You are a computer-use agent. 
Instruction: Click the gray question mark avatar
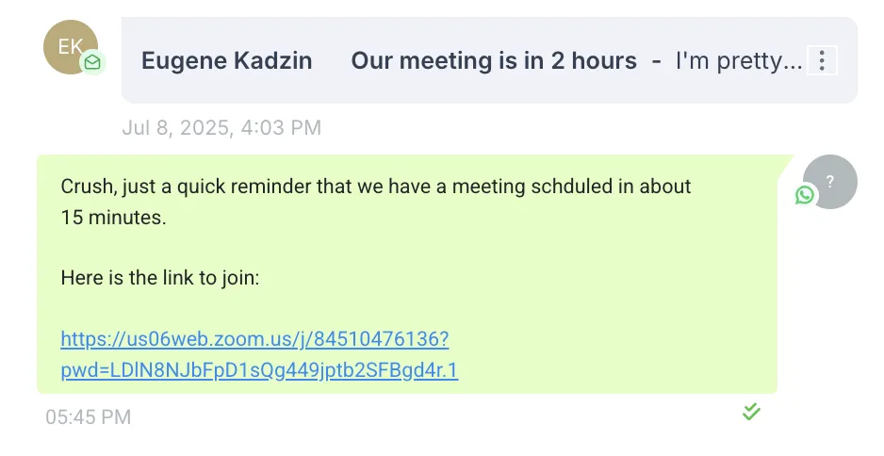coord(830,182)
